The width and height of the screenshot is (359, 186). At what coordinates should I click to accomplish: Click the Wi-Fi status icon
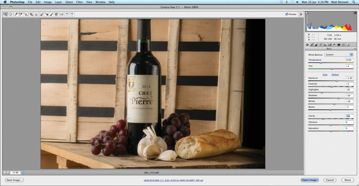[292, 2]
